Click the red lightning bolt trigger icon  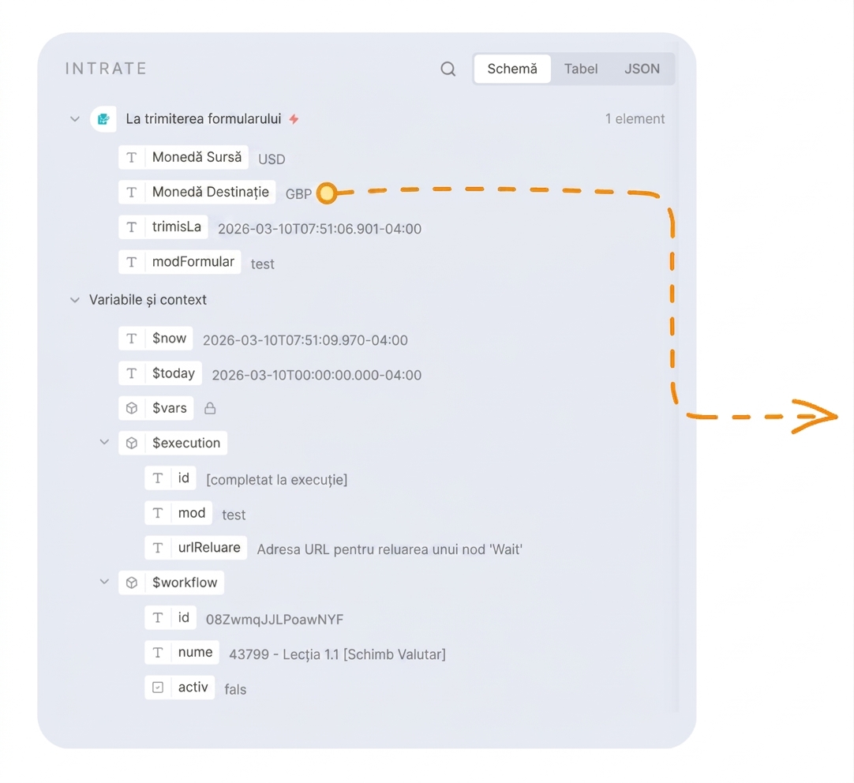point(294,119)
